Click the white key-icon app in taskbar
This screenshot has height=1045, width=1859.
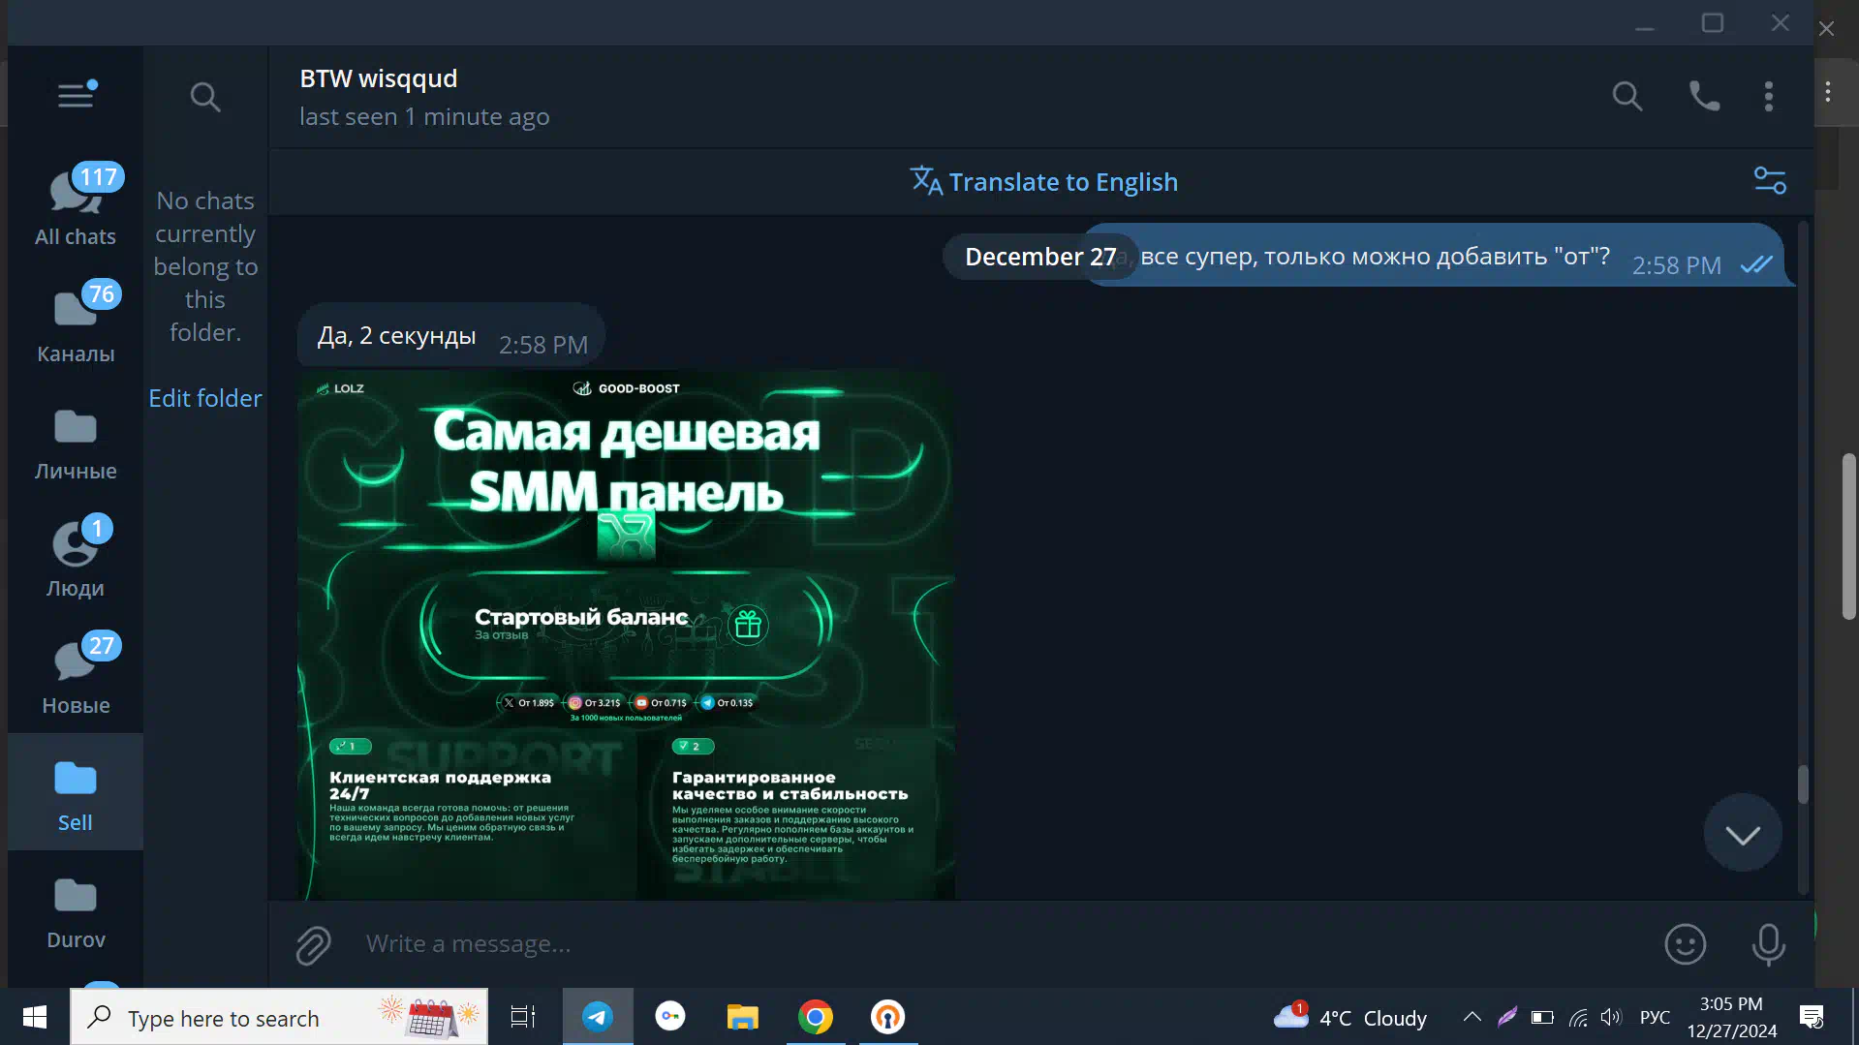point(670,1016)
